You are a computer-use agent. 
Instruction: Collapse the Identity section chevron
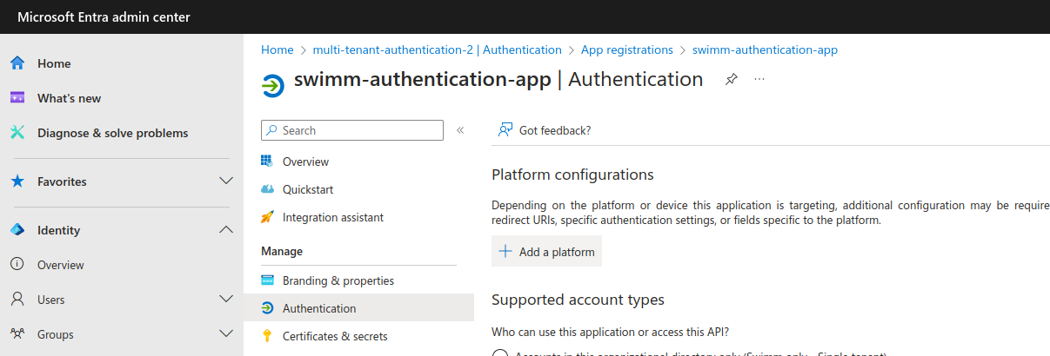[226, 230]
